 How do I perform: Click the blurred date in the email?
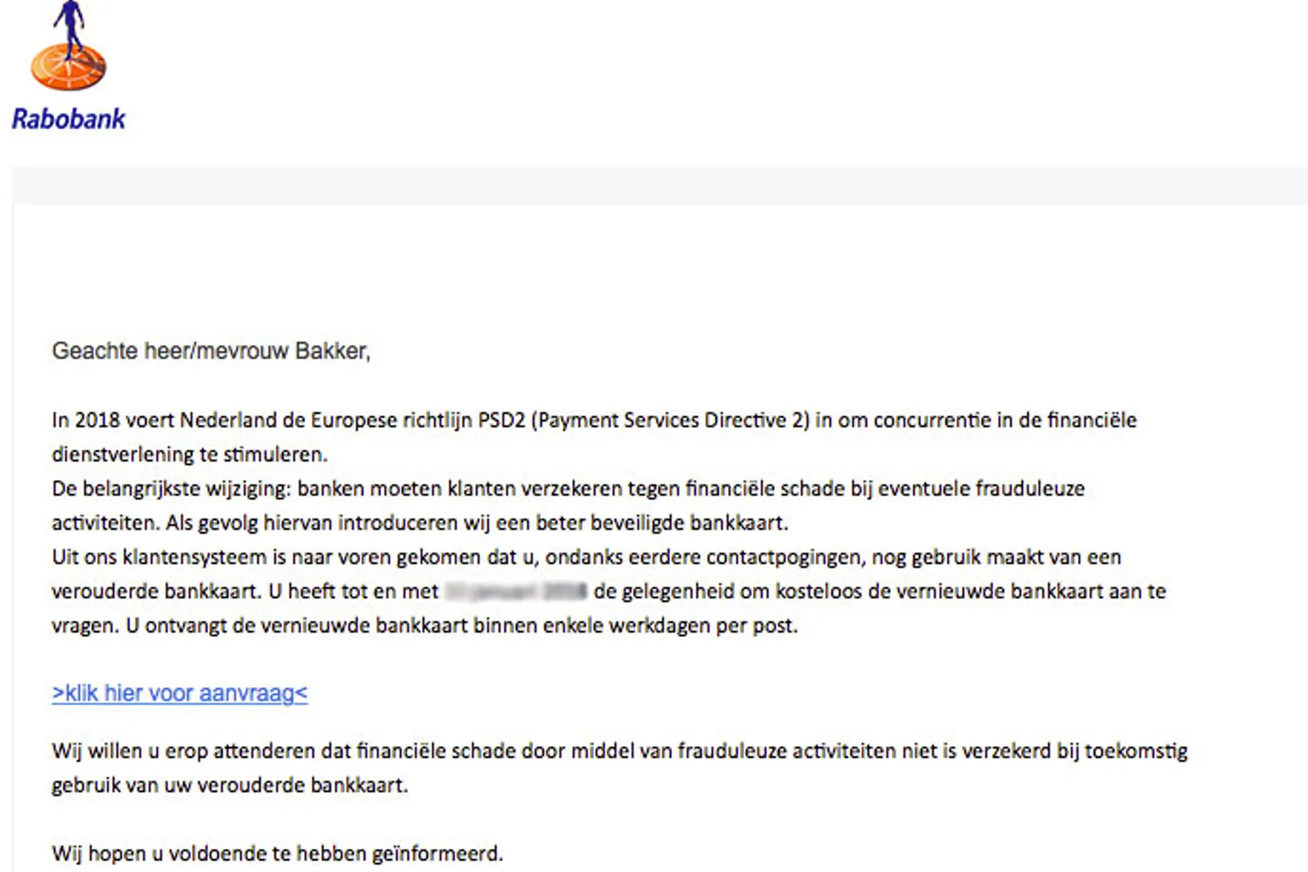516,591
